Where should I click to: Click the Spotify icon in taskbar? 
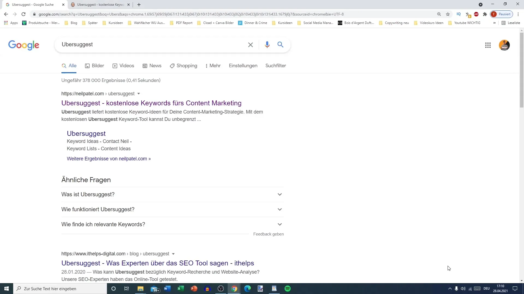288,289
